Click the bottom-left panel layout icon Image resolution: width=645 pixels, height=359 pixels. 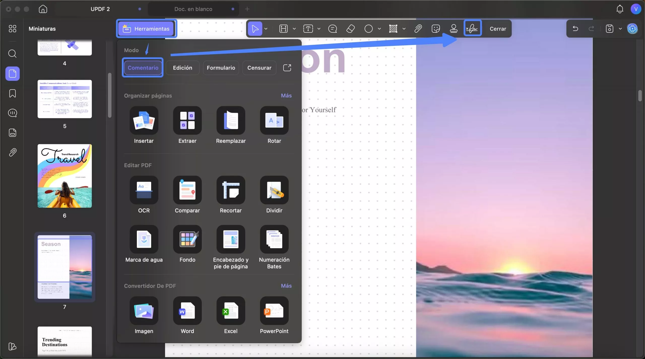point(12,346)
